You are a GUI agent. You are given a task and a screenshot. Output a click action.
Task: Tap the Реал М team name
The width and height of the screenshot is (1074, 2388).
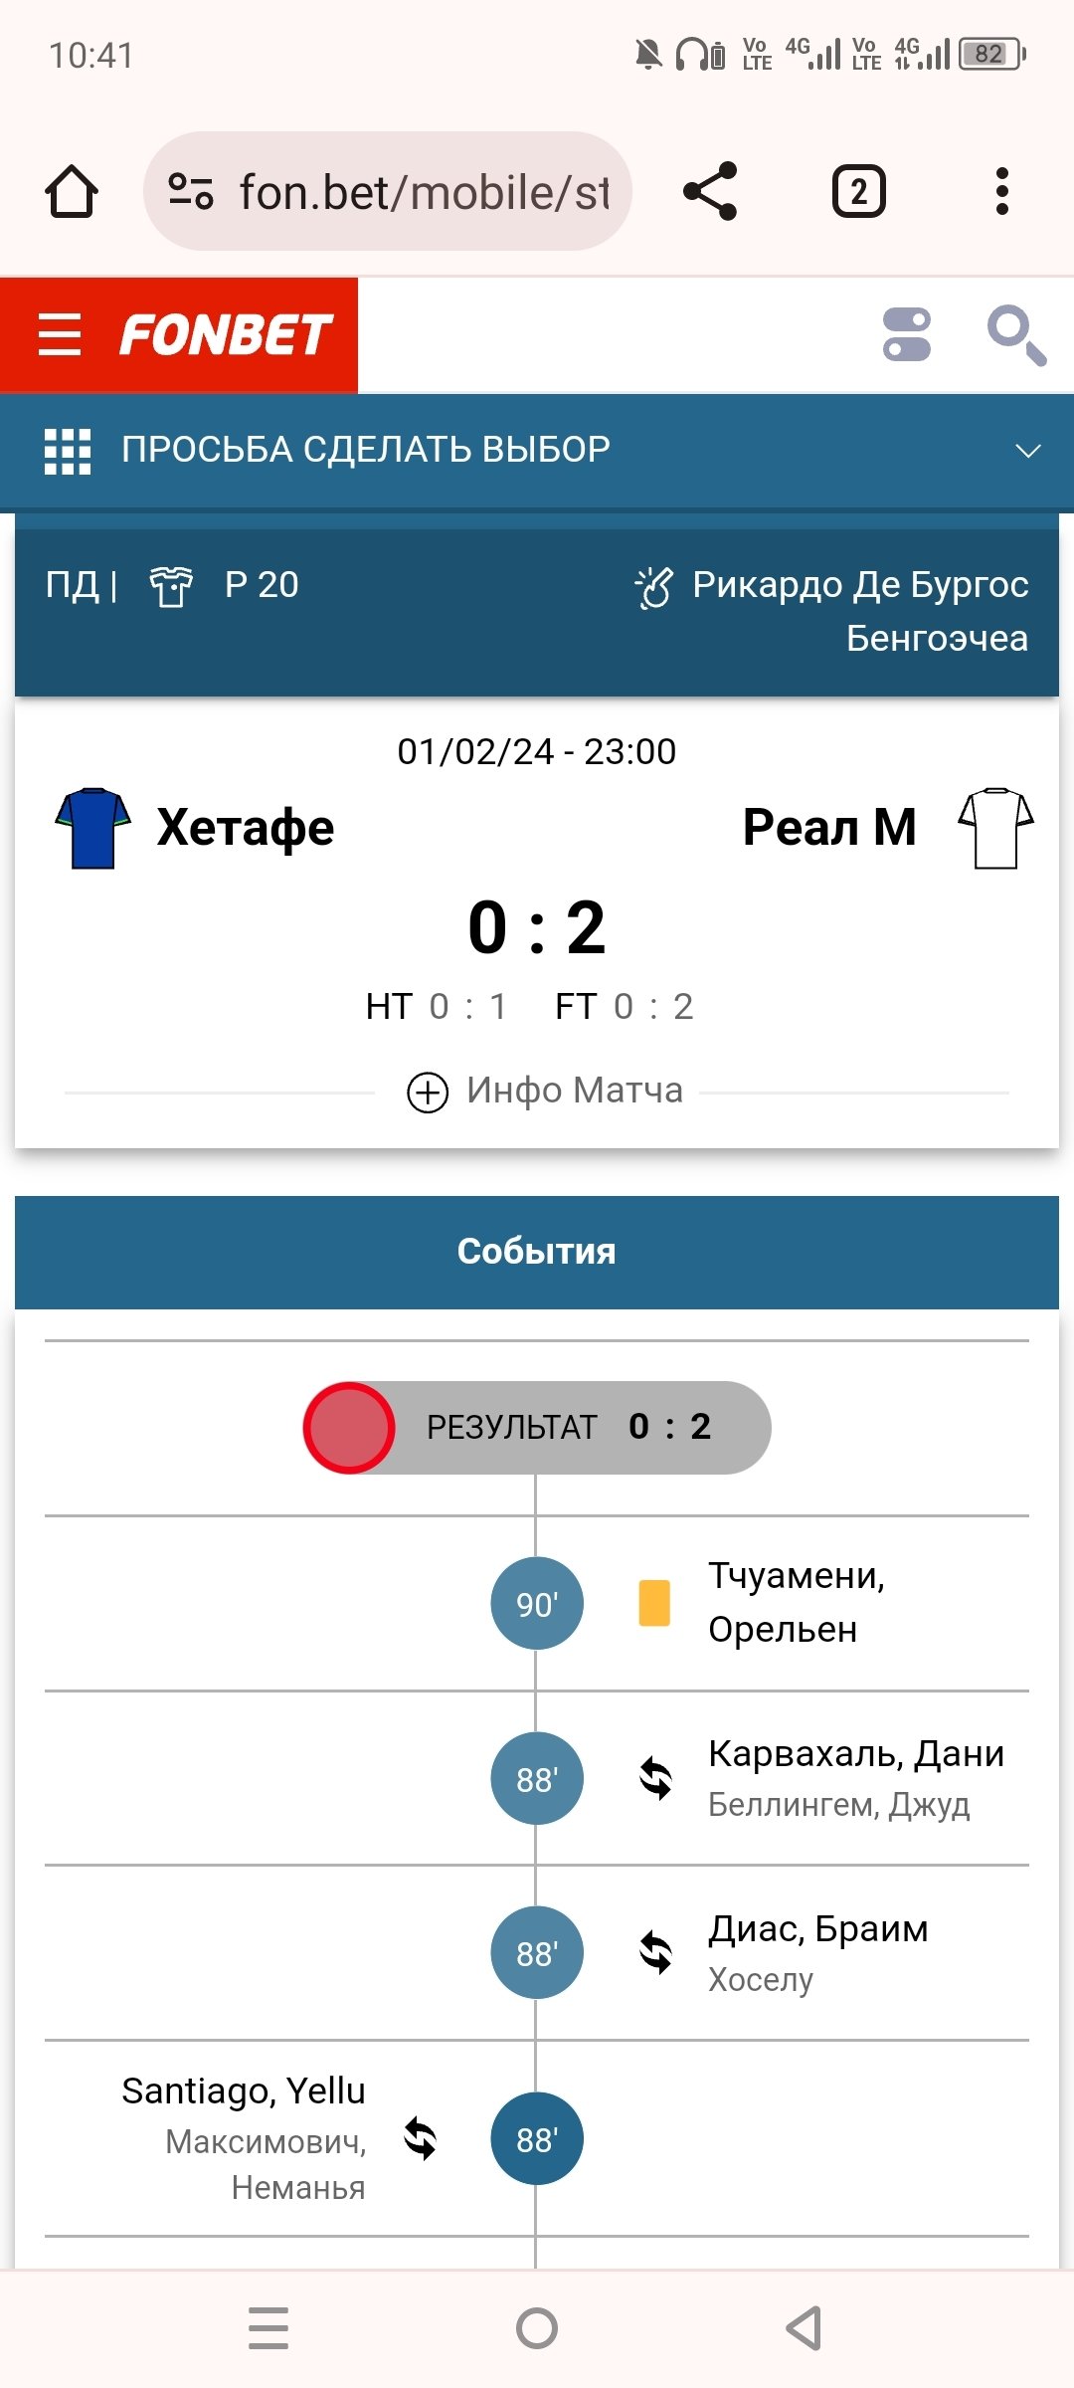click(829, 828)
